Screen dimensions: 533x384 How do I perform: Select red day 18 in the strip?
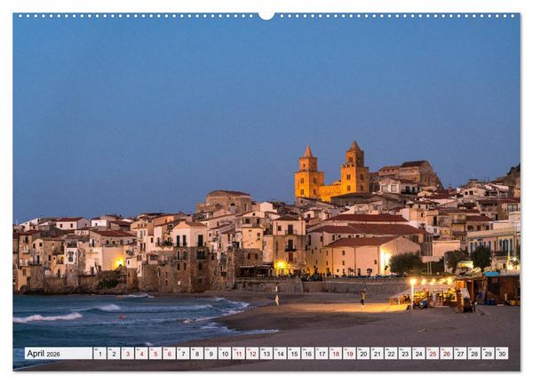[336, 354]
